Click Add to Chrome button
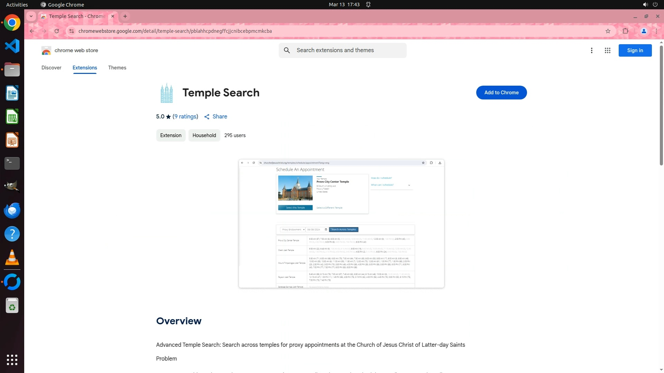Viewport: 664px width, 373px height. pos(501,93)
